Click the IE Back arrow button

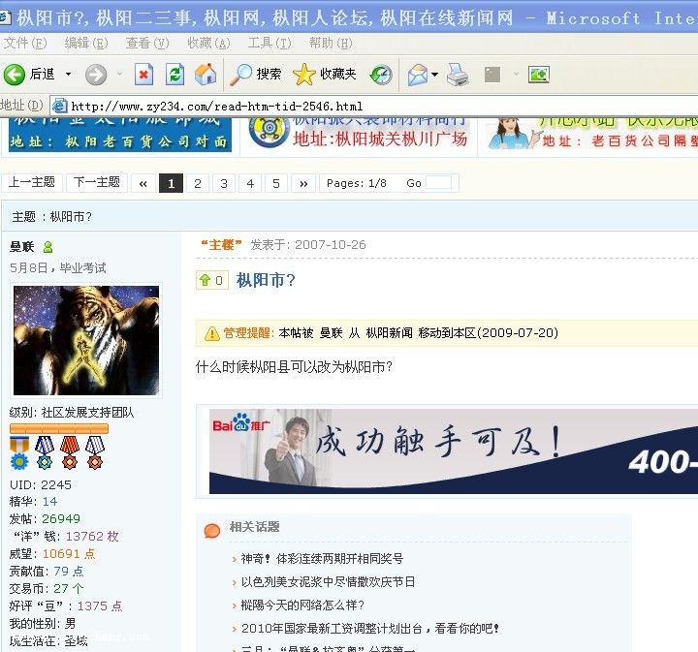pos(16,75)
